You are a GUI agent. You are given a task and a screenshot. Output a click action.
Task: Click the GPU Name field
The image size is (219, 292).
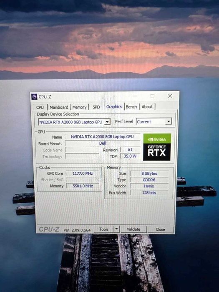102,137
